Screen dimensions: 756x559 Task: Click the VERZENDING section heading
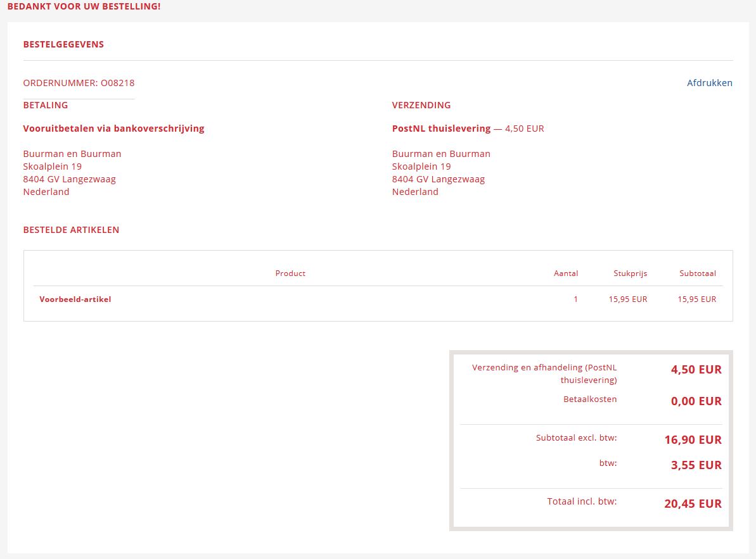click(x=421, y=105)
